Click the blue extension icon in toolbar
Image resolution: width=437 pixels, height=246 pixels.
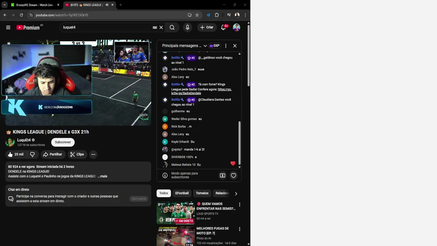[208, 15]
